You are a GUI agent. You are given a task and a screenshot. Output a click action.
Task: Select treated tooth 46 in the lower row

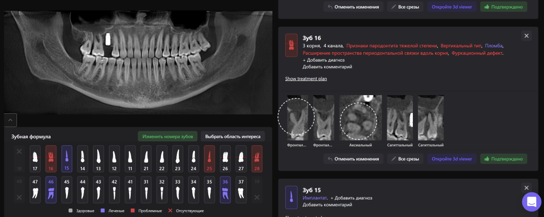pyautogui.click(x=51, y=189)
